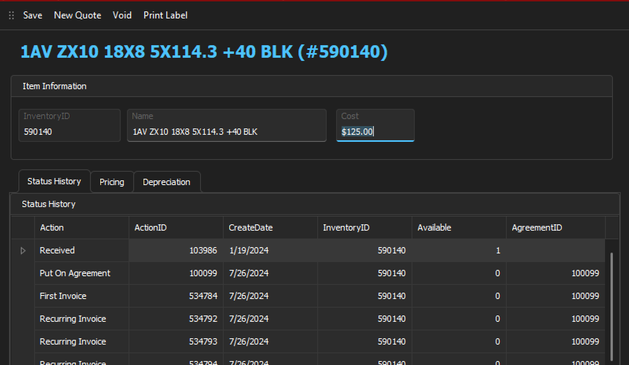Image resolution: width=629 pixels, height=365 pixels.
Task: Select the First Invoice cell
Action: (82, 296)
